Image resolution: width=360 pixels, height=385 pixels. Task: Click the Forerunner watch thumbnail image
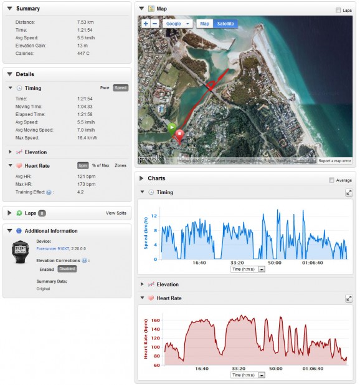[x=20, y=252]
